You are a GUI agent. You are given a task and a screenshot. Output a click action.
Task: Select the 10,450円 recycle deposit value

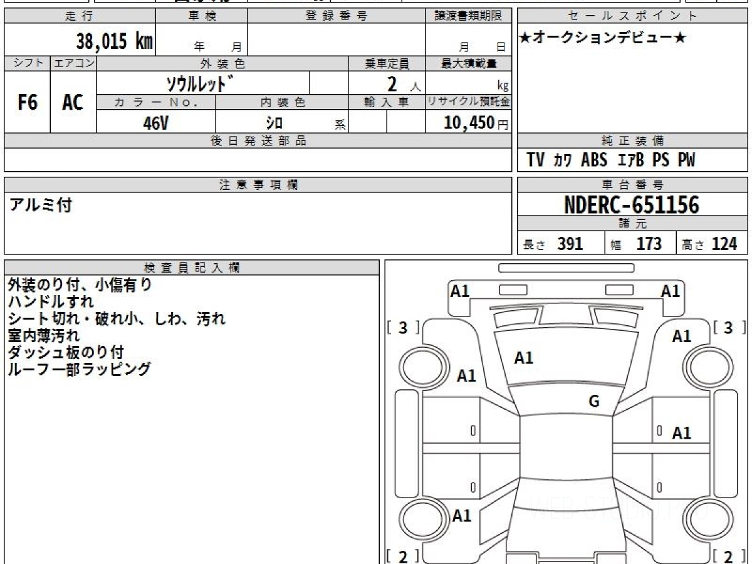tap(476, 123)
